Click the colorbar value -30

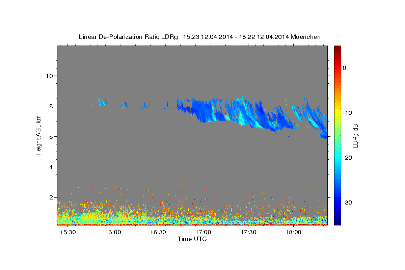tap(348, 202)
